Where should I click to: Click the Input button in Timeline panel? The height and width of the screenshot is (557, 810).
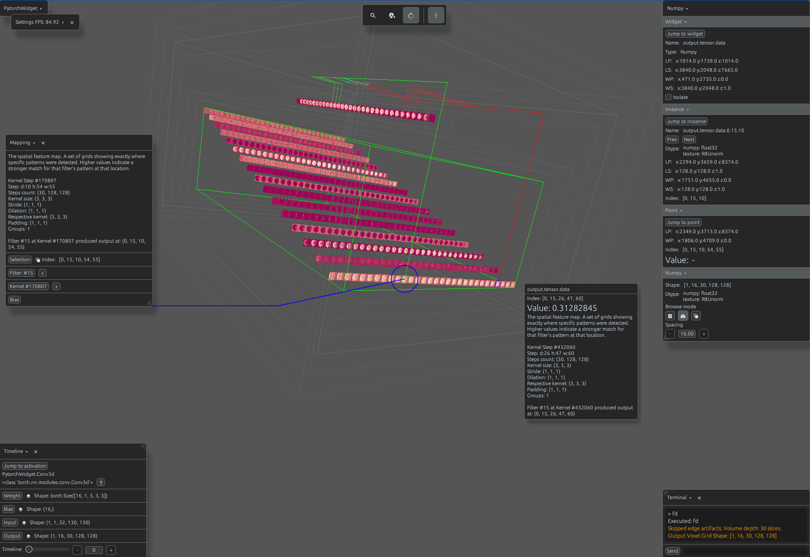click(10, 523)
